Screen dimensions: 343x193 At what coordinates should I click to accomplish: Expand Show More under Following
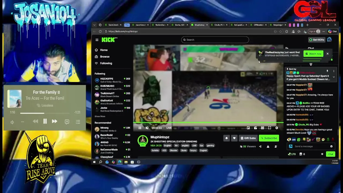pos(100,116)
